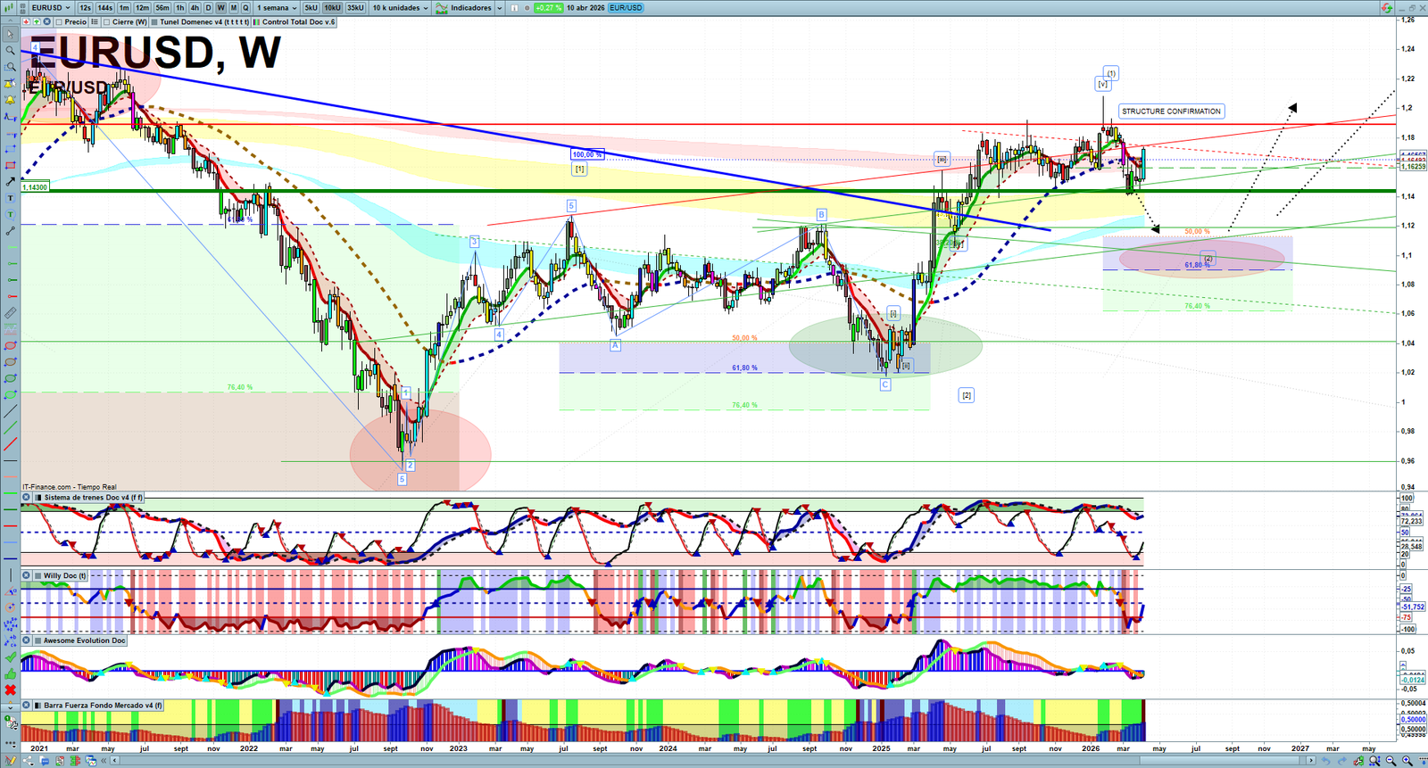Image resolution: width=1428 pixels, height=768 pixels.
Task: Click the 1,14300 green price level label
Action: click(36, 187)
